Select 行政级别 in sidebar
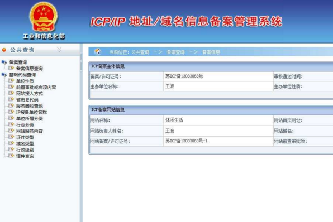Viewport: 333px width, 222px height. coord(25,150)
